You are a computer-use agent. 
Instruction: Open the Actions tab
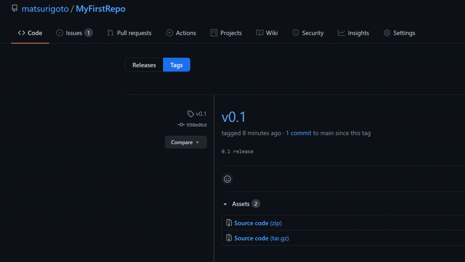coord(181,33)
